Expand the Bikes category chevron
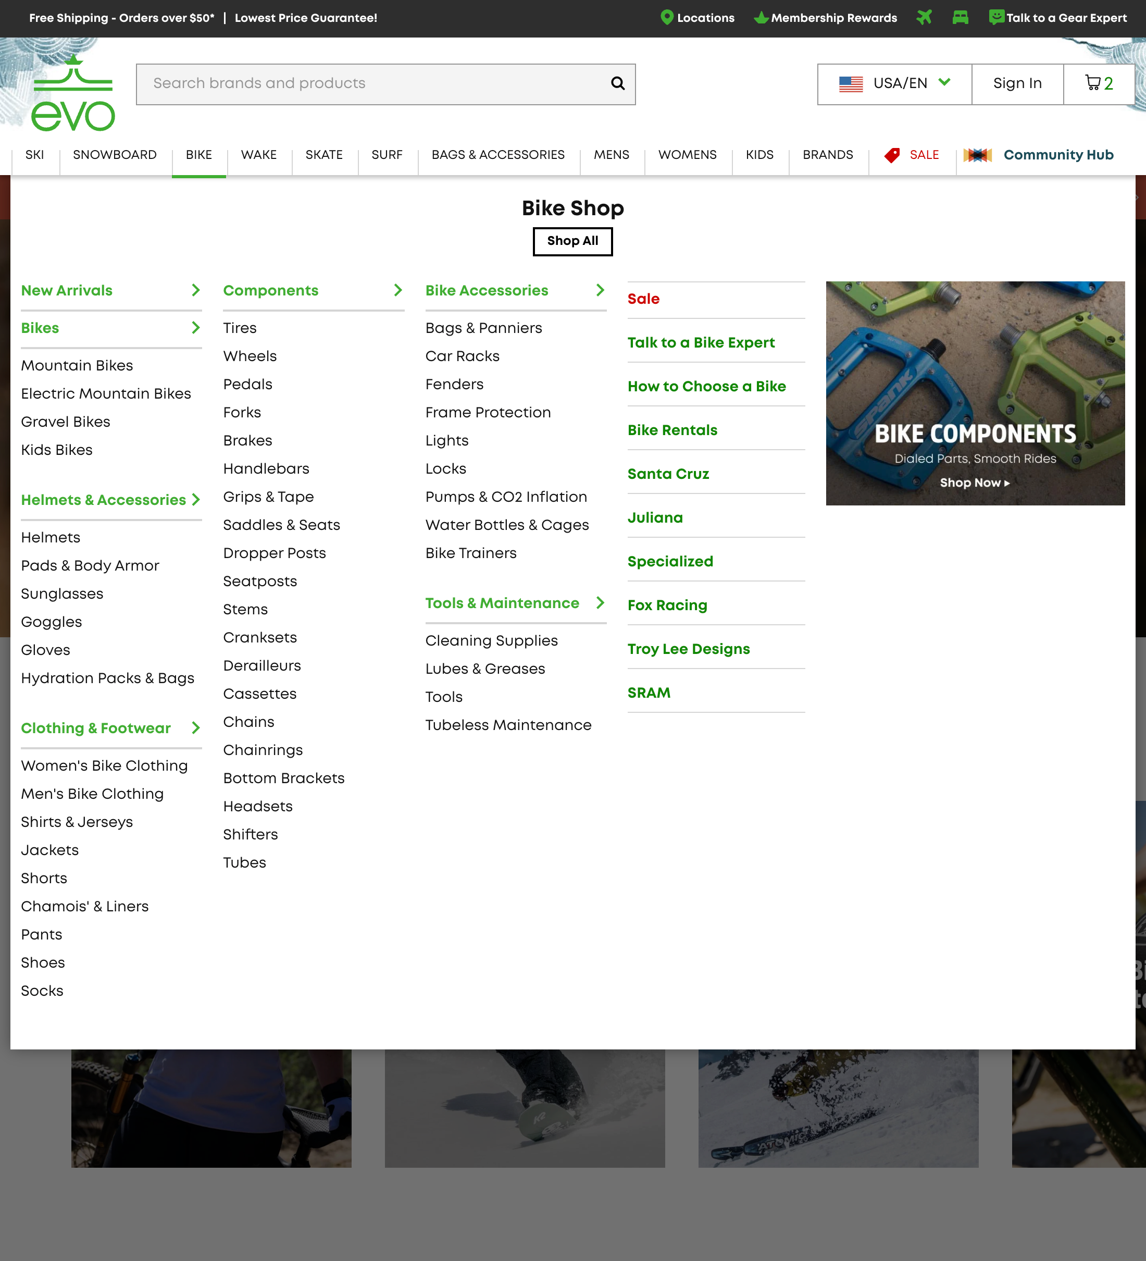This screenshot has height=1261, width=1146. [196, 328]
